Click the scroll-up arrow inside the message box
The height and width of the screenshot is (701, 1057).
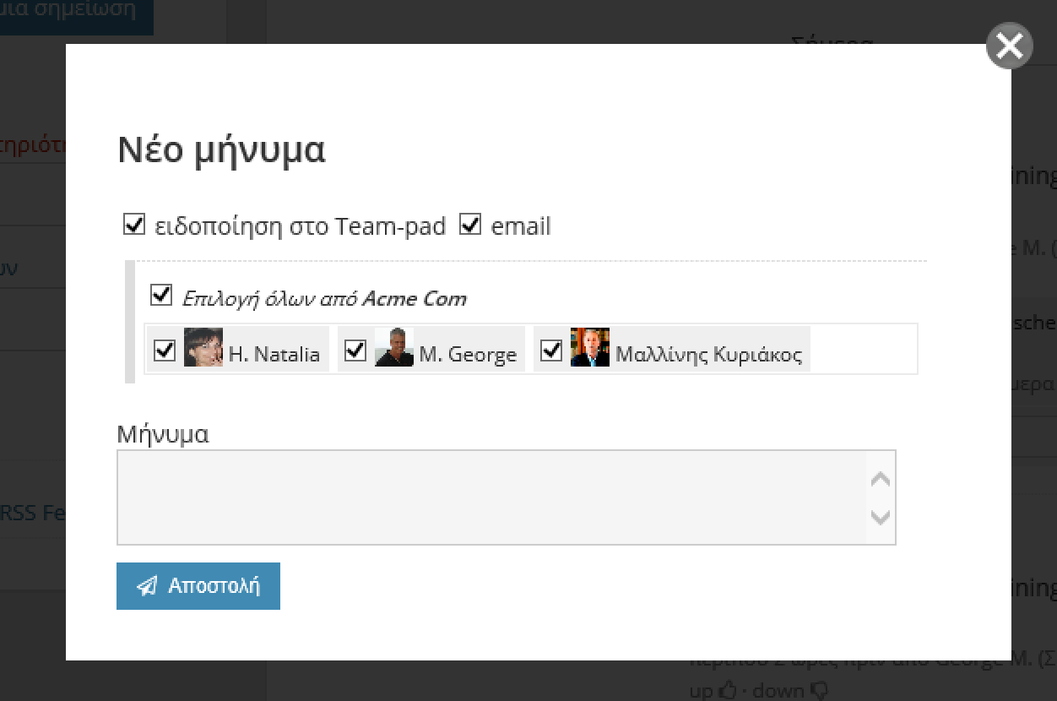click(x=881, y=477)
